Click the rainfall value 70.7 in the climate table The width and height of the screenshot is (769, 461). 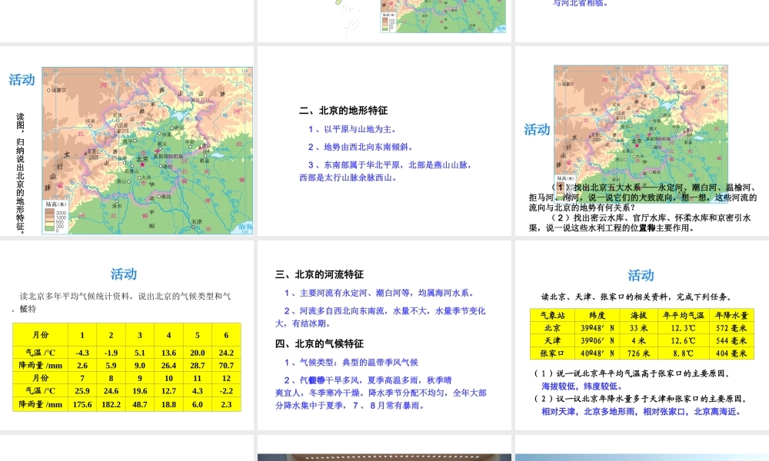(226, 366)
